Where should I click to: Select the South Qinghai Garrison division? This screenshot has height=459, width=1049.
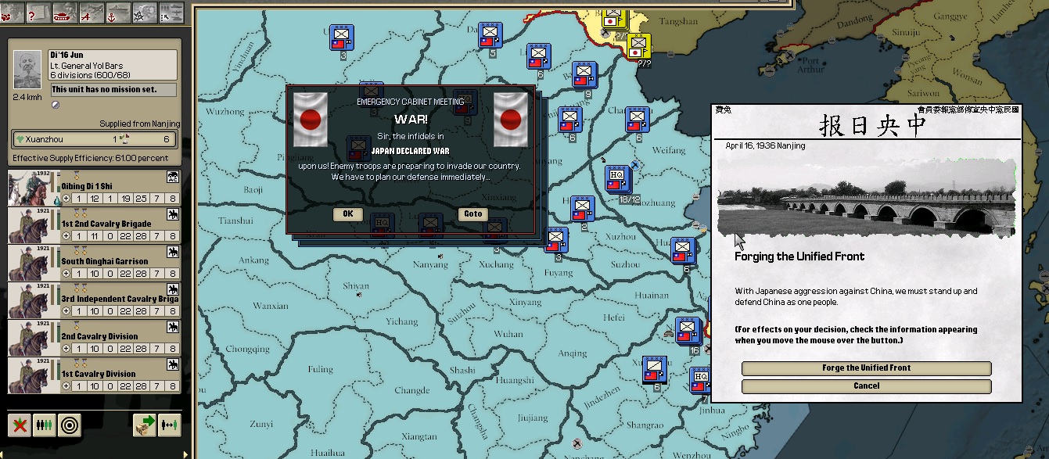coord(94,264)
